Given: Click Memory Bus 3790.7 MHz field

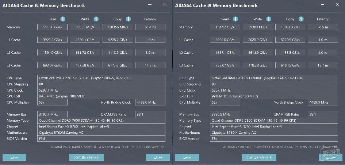Looking at the screenshot, I should click(x=52, y=114).
